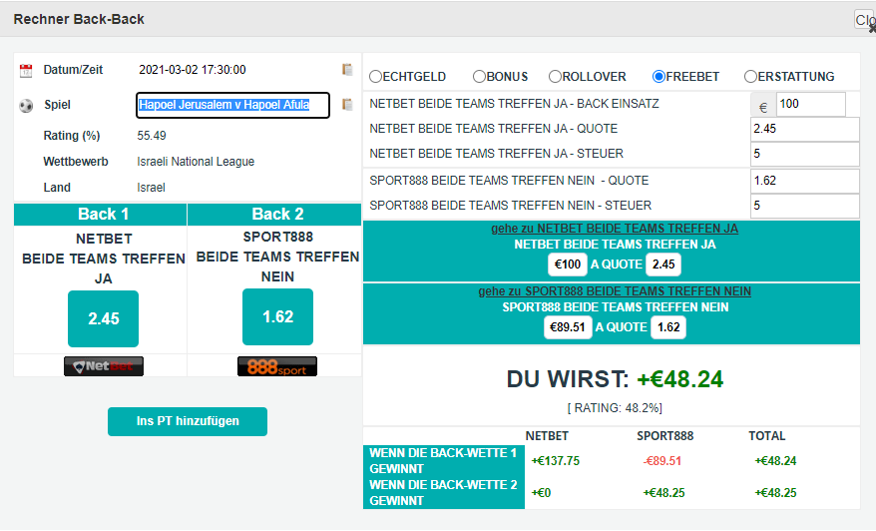876x531 pixels.
Task: Follow link gehe zu SPORT888 BEIDE TEAMS TREFFEN NEIN
Action: click(x=615, y=291)
